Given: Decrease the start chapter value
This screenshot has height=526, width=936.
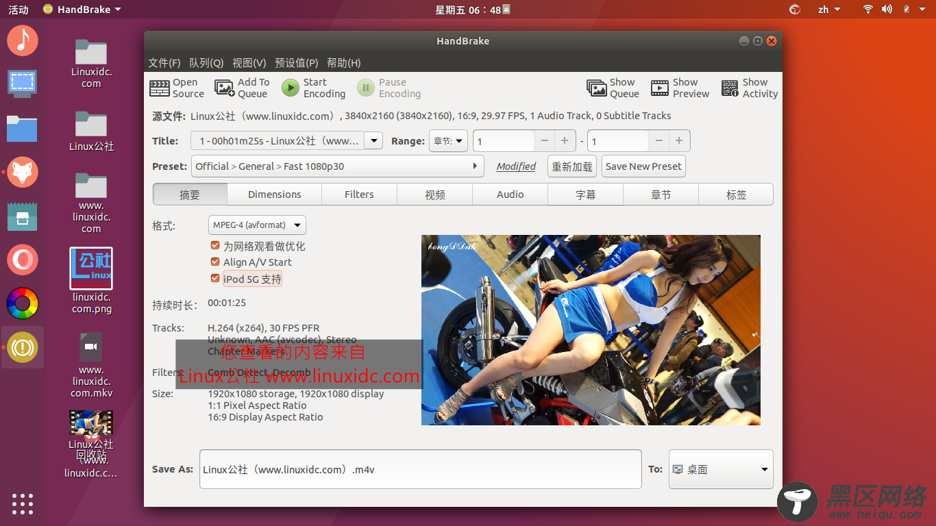Looking at the screenshot, I should (x=544, y=141).
